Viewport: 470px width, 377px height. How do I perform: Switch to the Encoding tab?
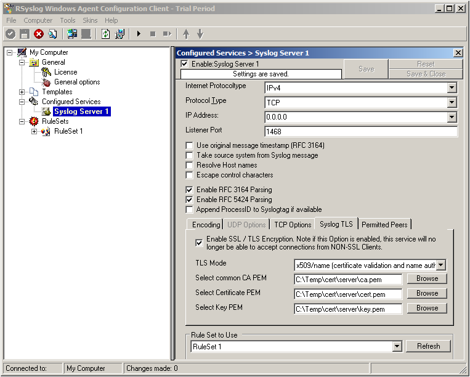click(206, 225)
